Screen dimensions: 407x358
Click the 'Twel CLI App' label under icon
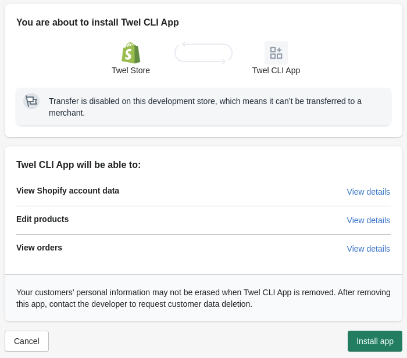point(276,70)
